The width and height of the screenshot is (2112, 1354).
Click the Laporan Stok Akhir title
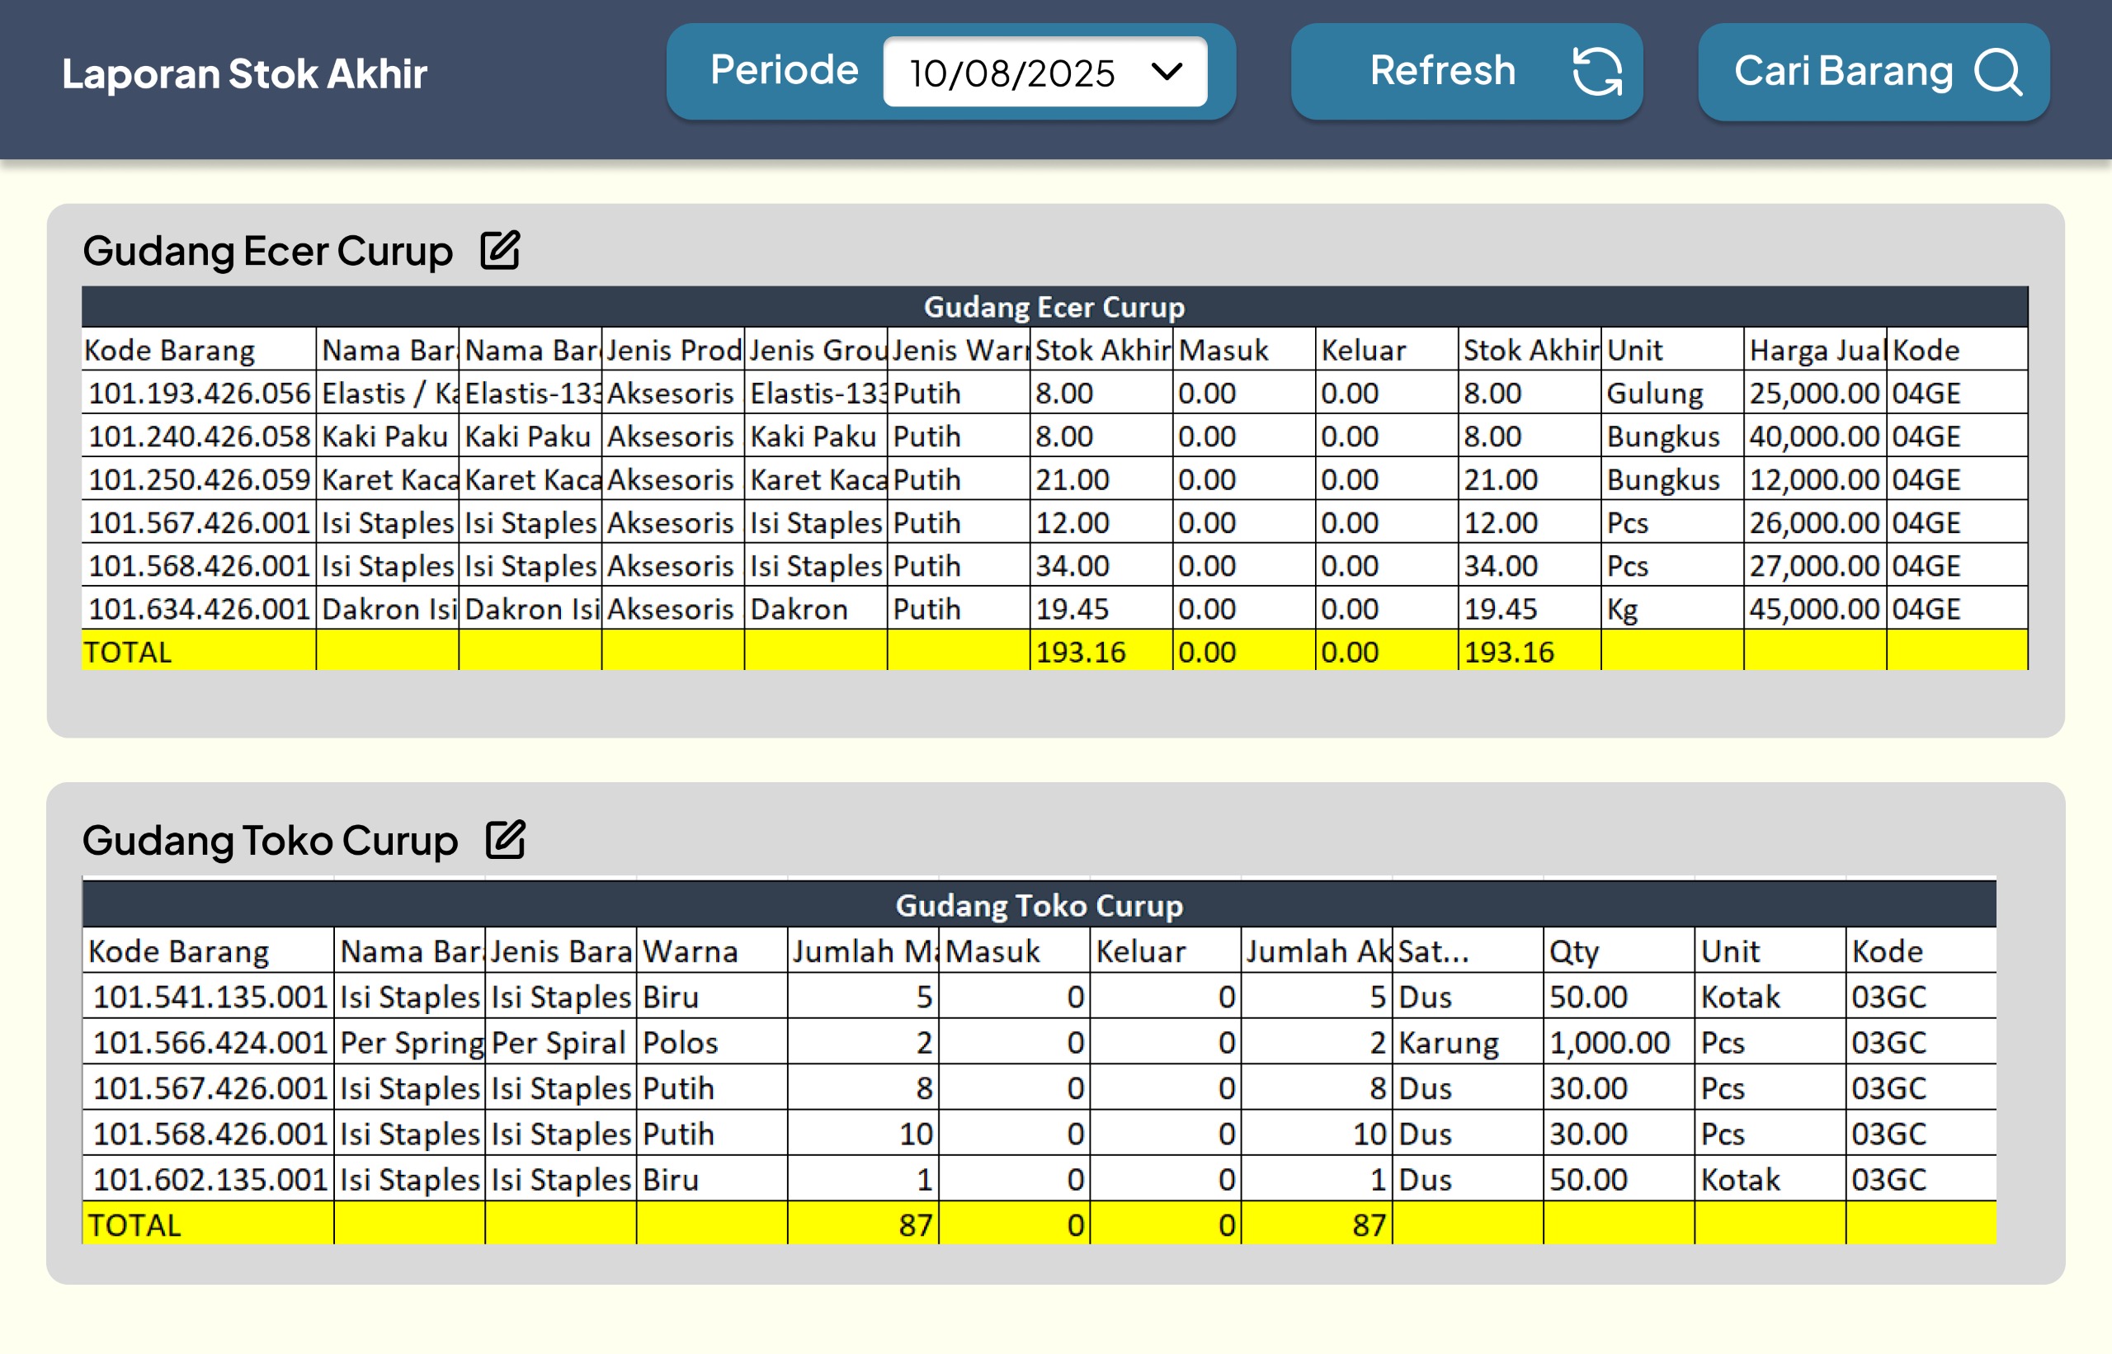244,73
